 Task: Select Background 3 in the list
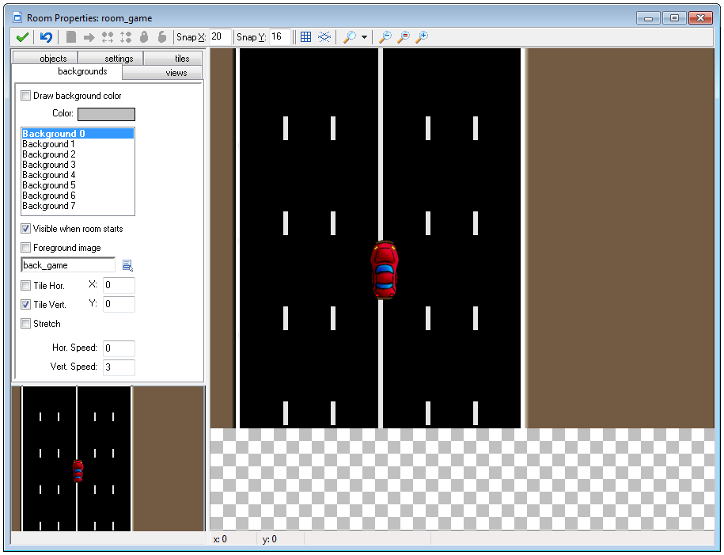[x=78, y=165]
